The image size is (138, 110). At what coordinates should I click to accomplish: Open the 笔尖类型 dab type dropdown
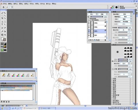[126, 14]
